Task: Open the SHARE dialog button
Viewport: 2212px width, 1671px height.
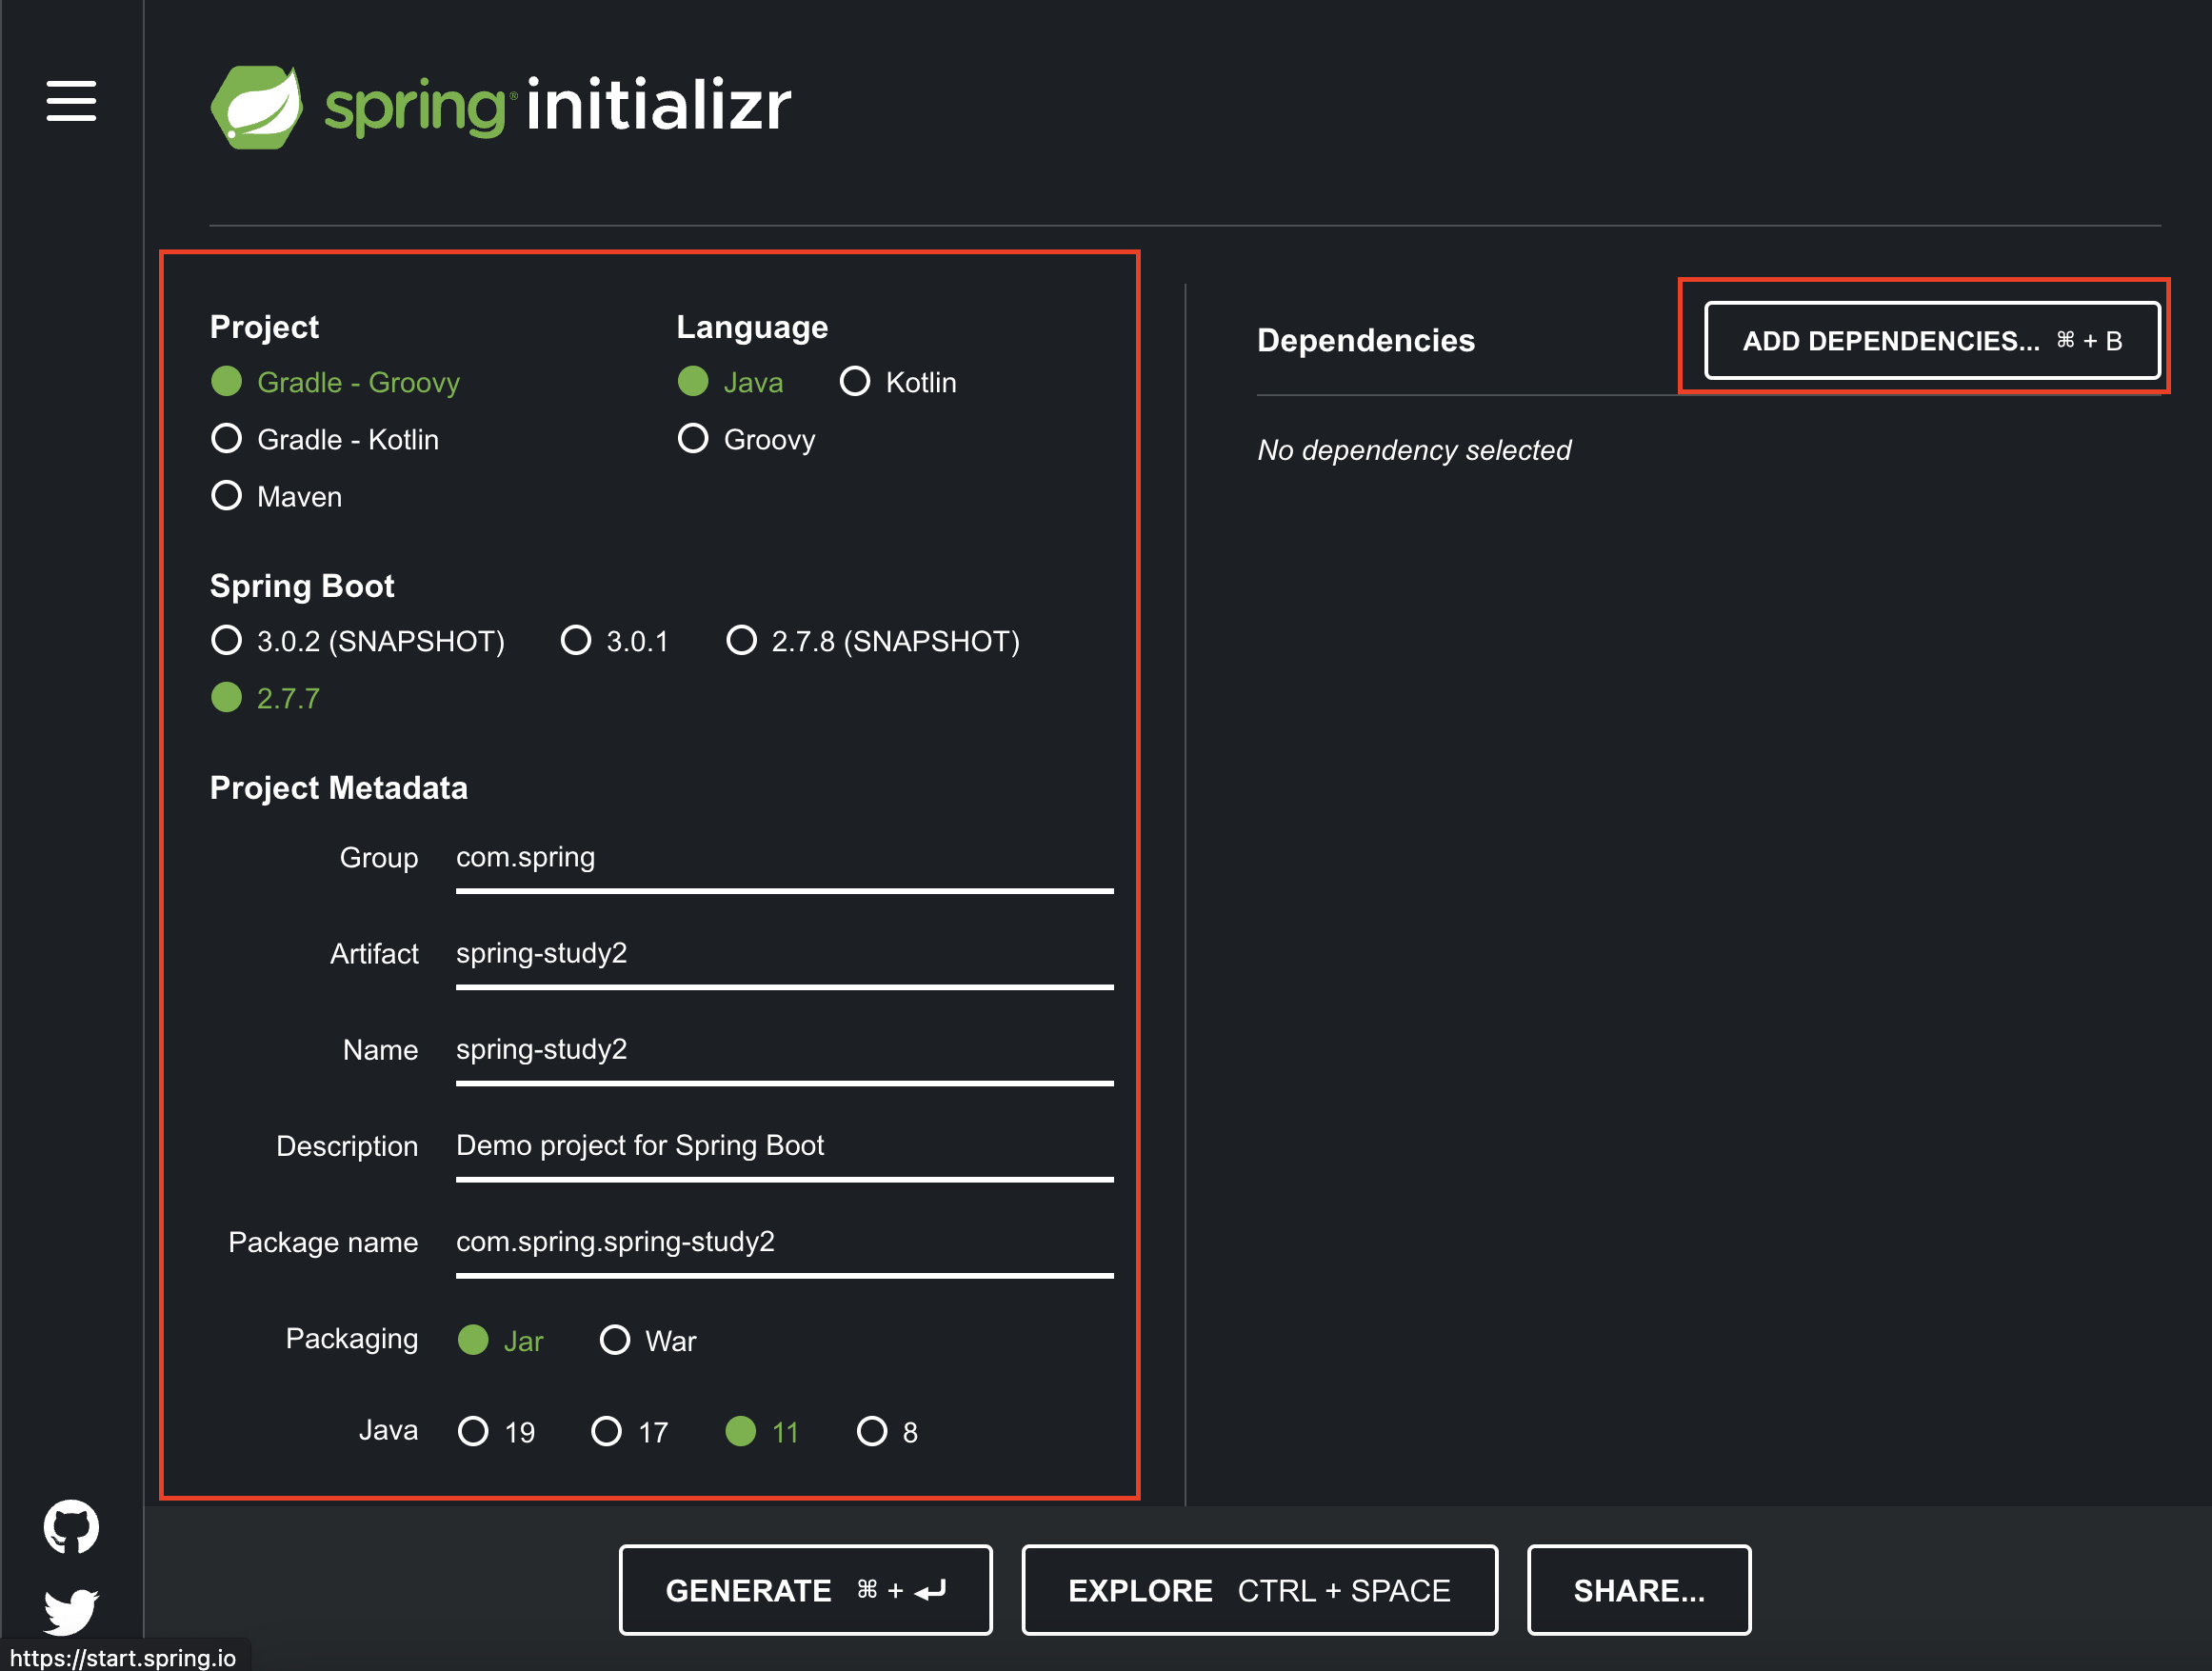Action: coord(1638,1590)
